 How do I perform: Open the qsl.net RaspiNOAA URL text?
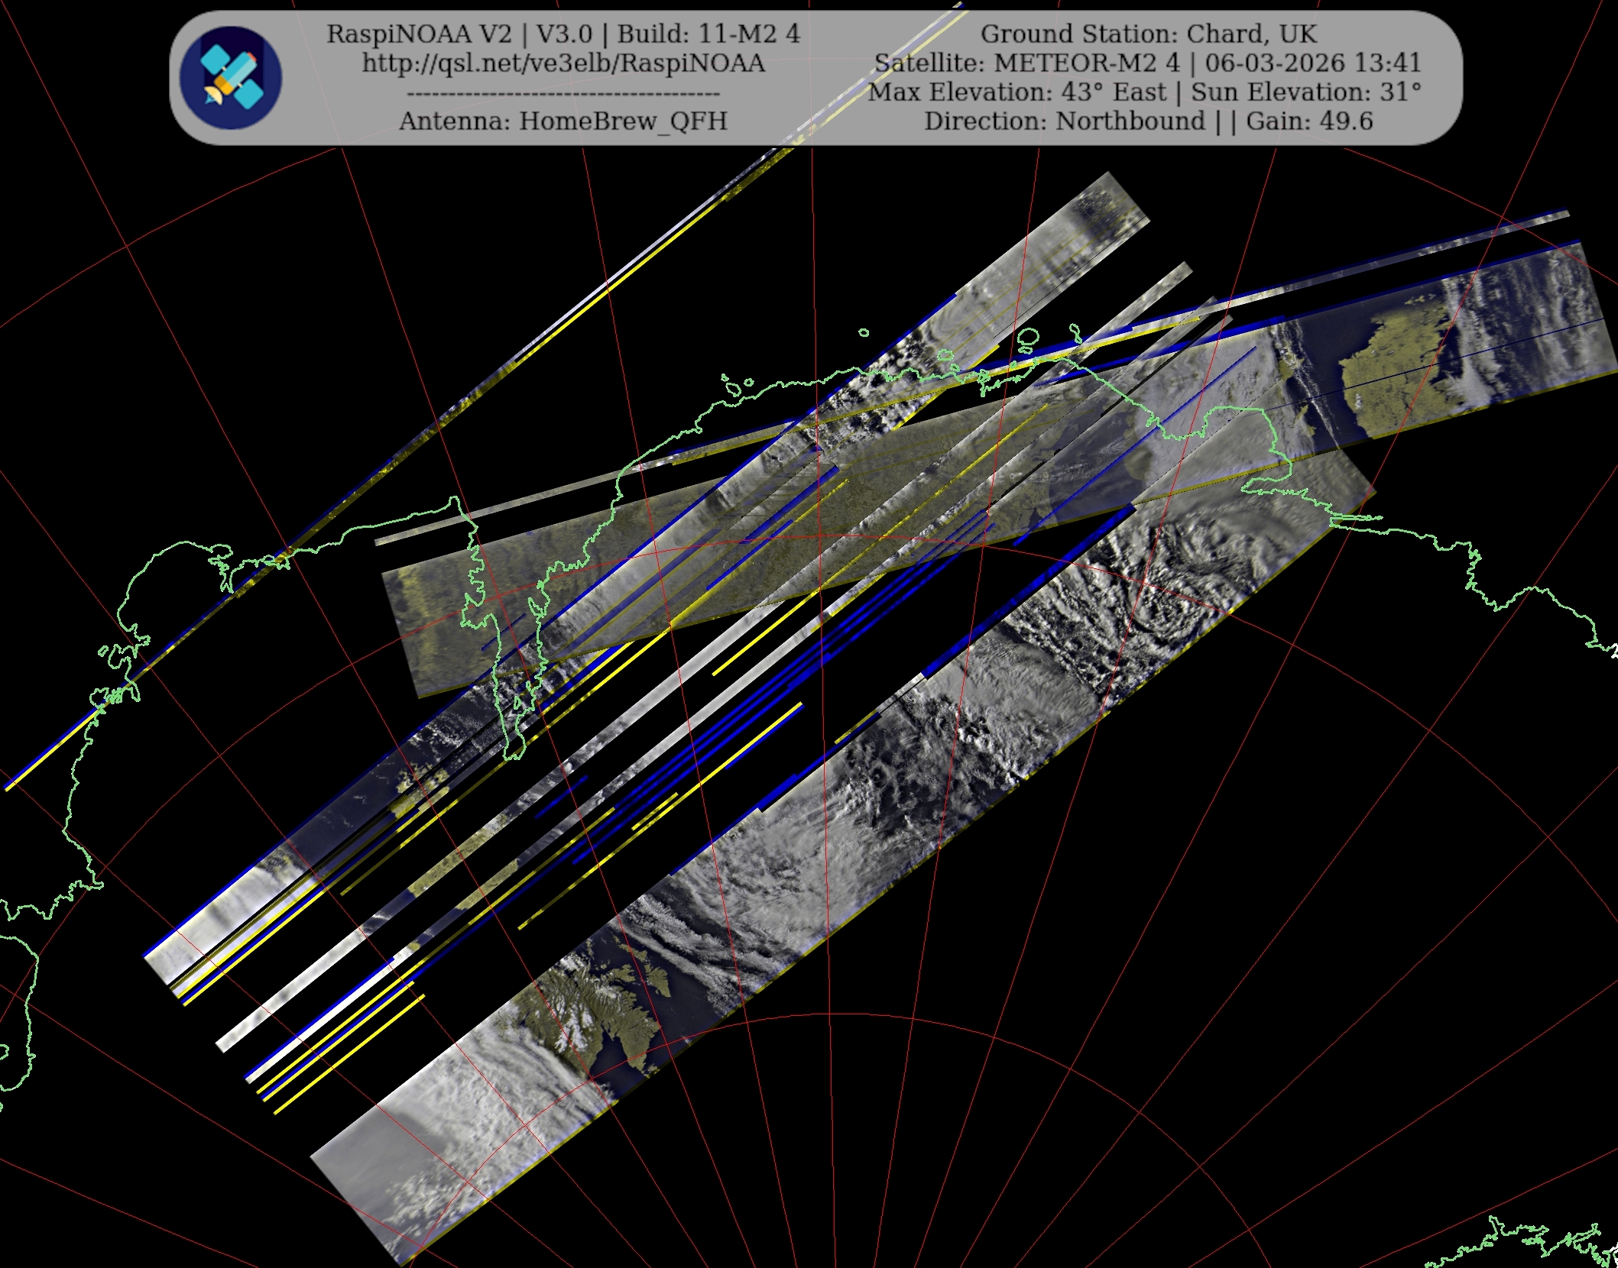coord(563,63)
